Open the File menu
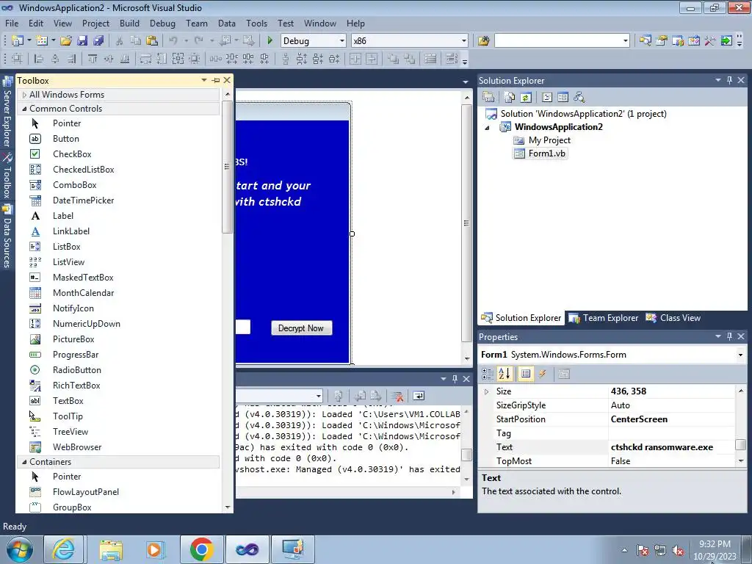 (x=12, y=23)
